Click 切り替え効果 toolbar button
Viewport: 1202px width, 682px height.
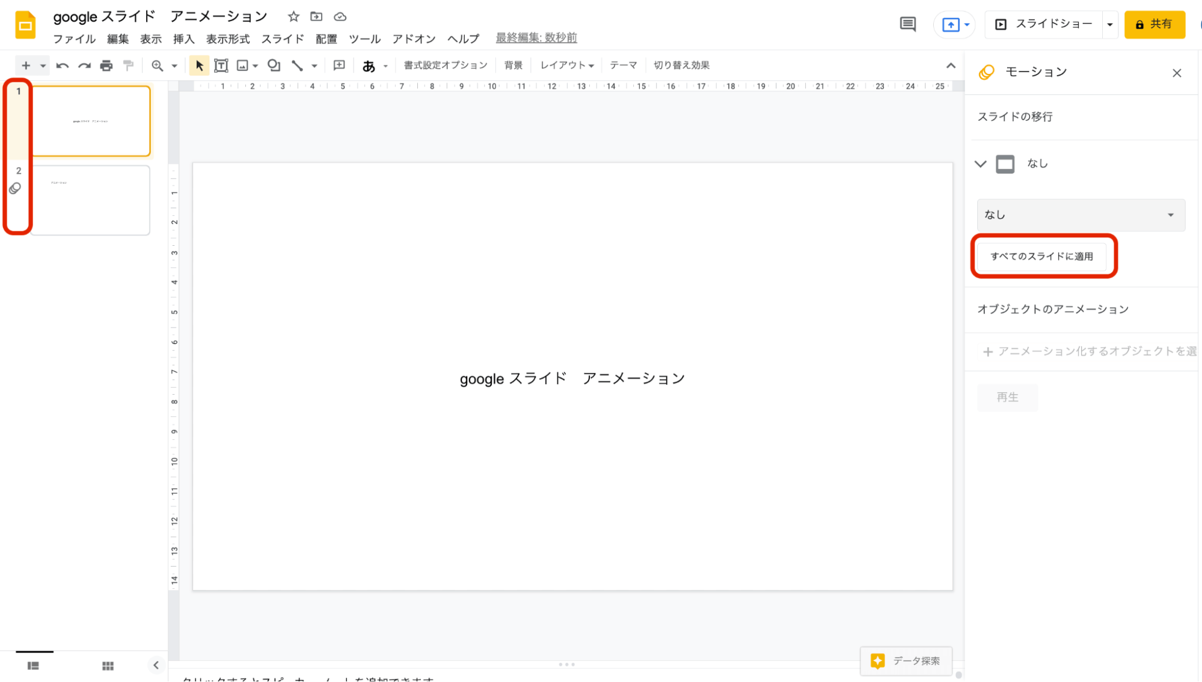pyautogui.click(x=681, y=65)
